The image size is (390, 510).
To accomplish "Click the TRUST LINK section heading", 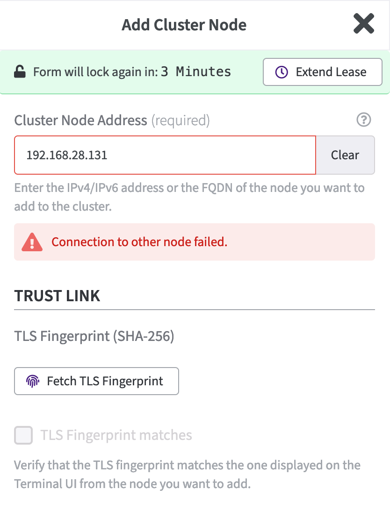I will [57, 296].
